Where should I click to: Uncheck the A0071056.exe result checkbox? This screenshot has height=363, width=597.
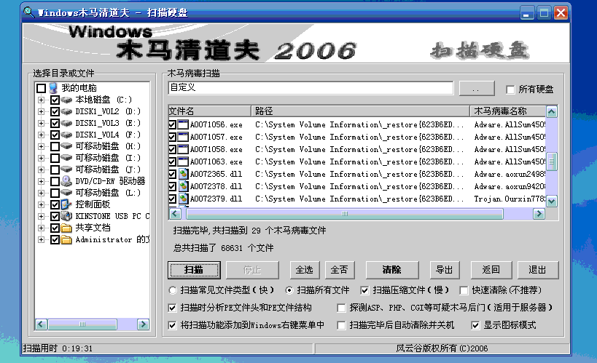click(173, 124)
